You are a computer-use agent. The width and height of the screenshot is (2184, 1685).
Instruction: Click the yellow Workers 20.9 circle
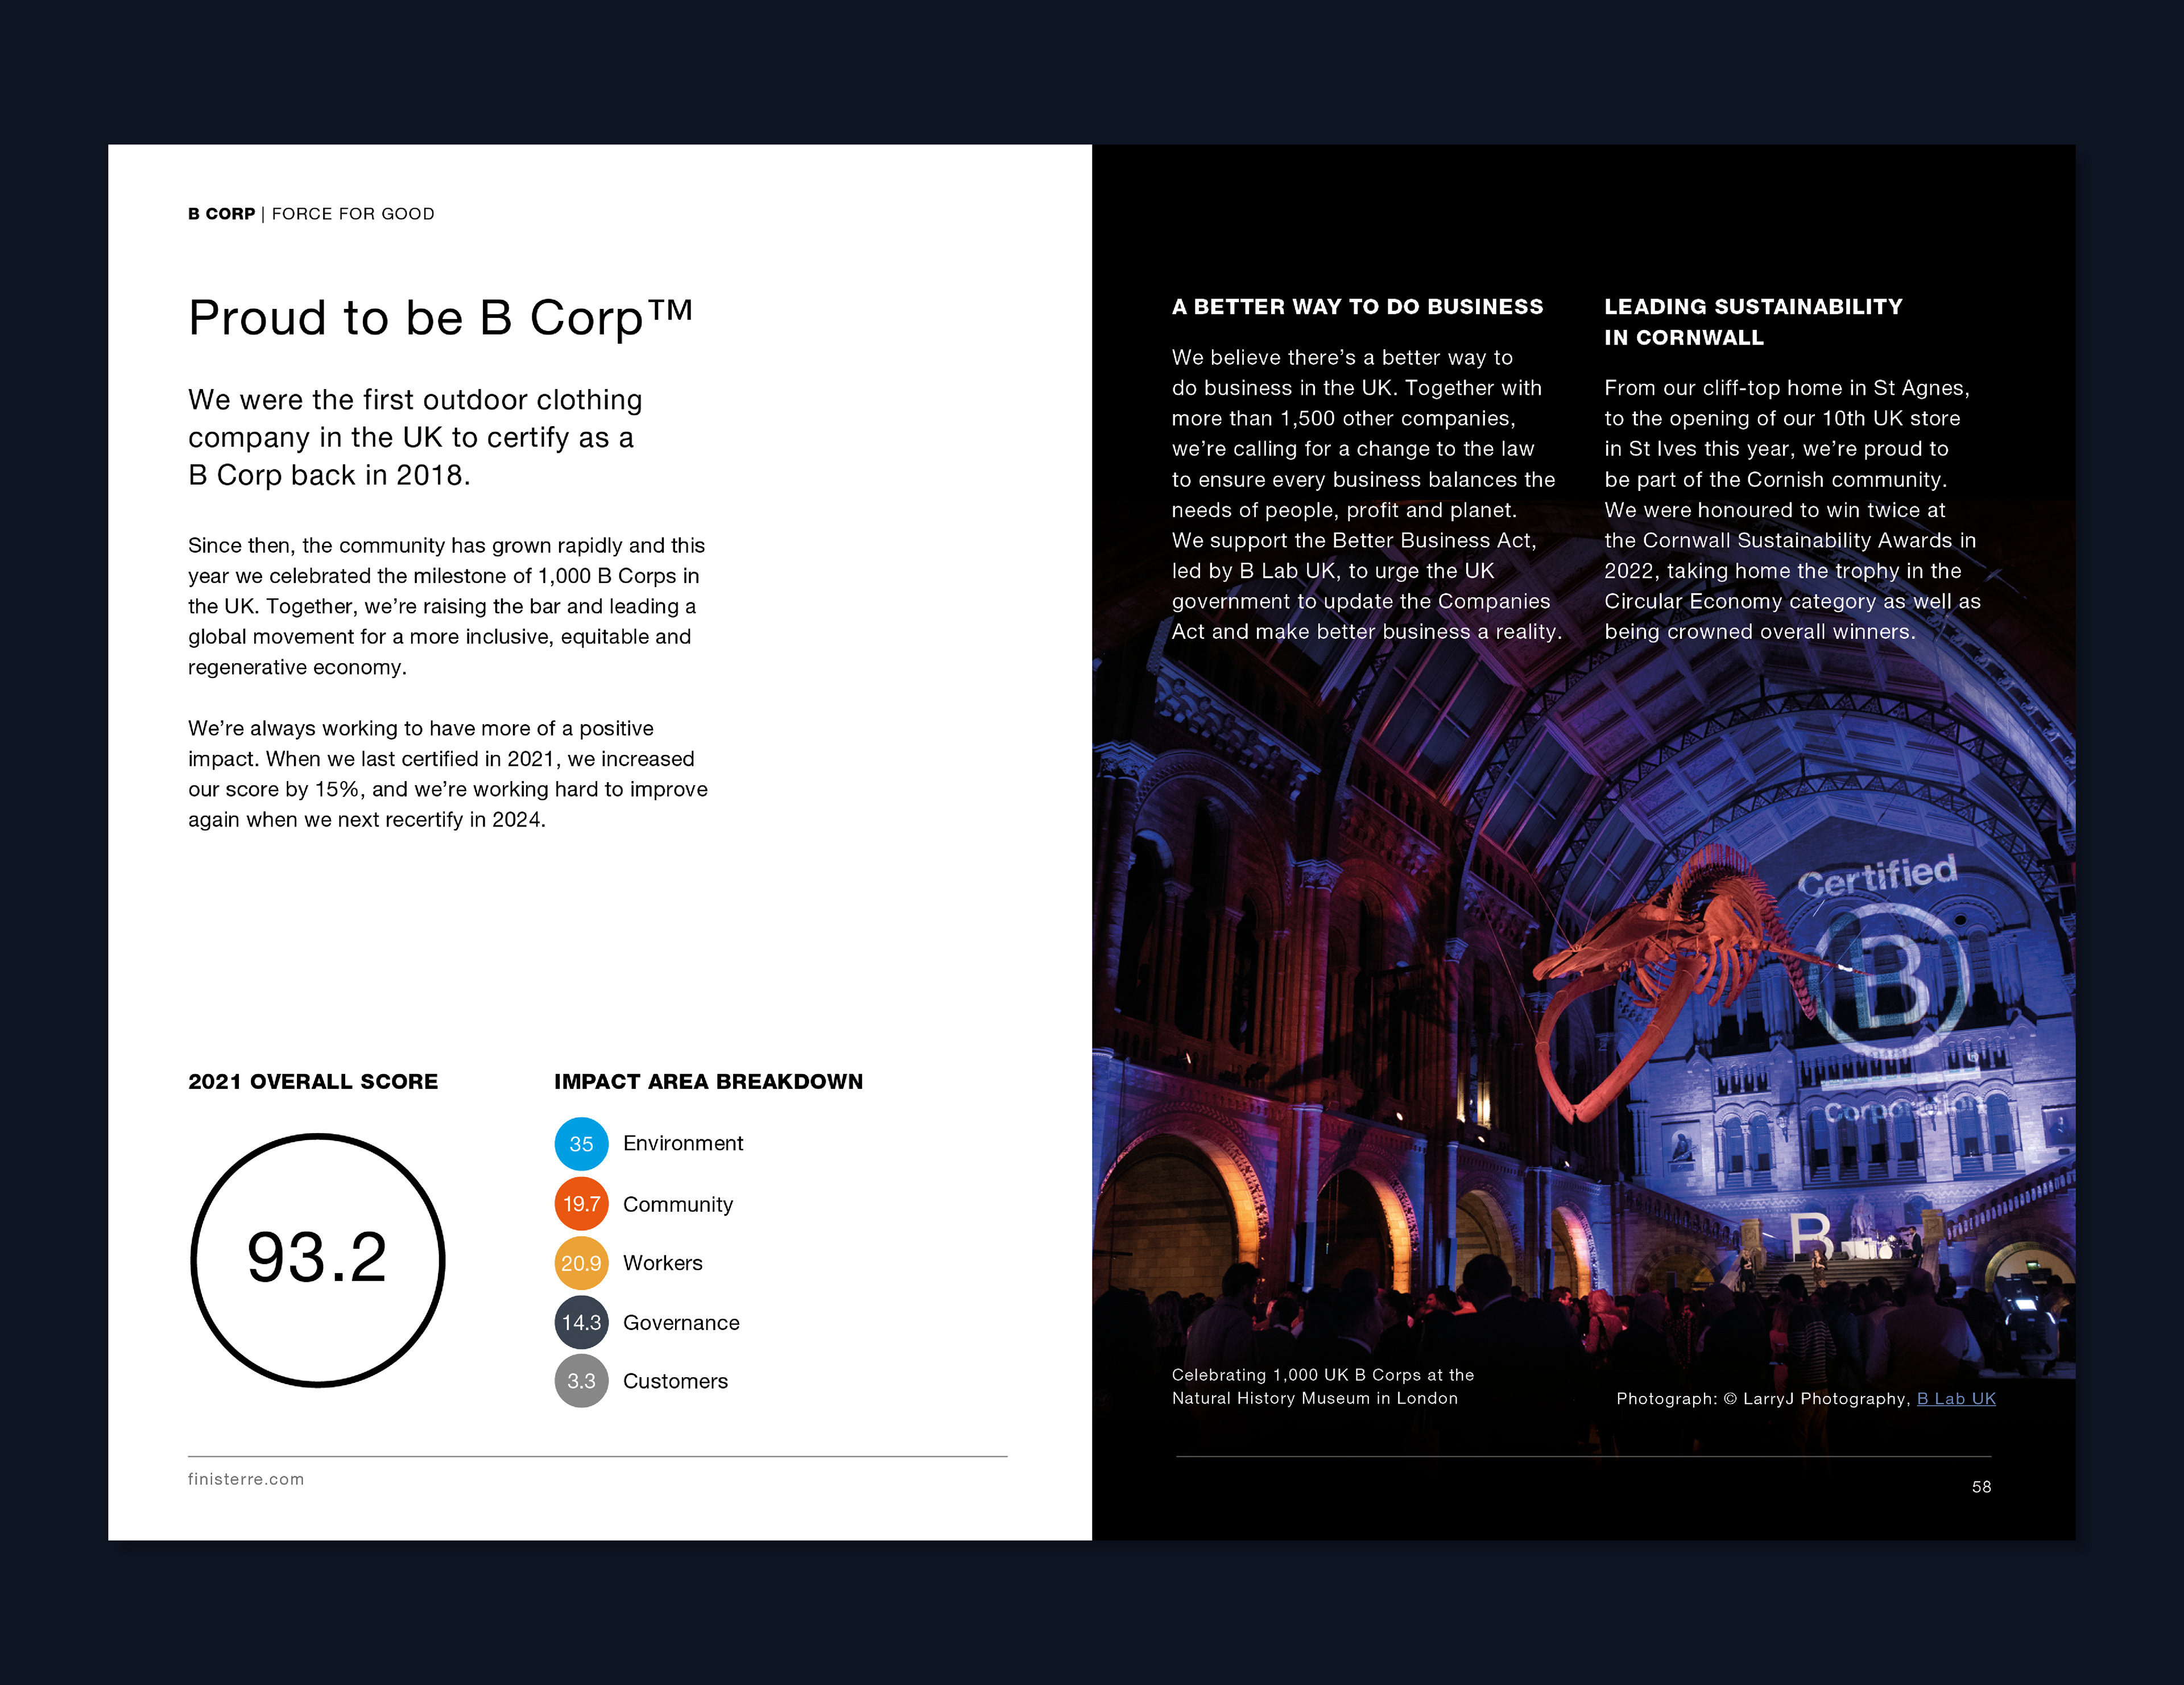pyautogui.click(x=581, y=1263)
